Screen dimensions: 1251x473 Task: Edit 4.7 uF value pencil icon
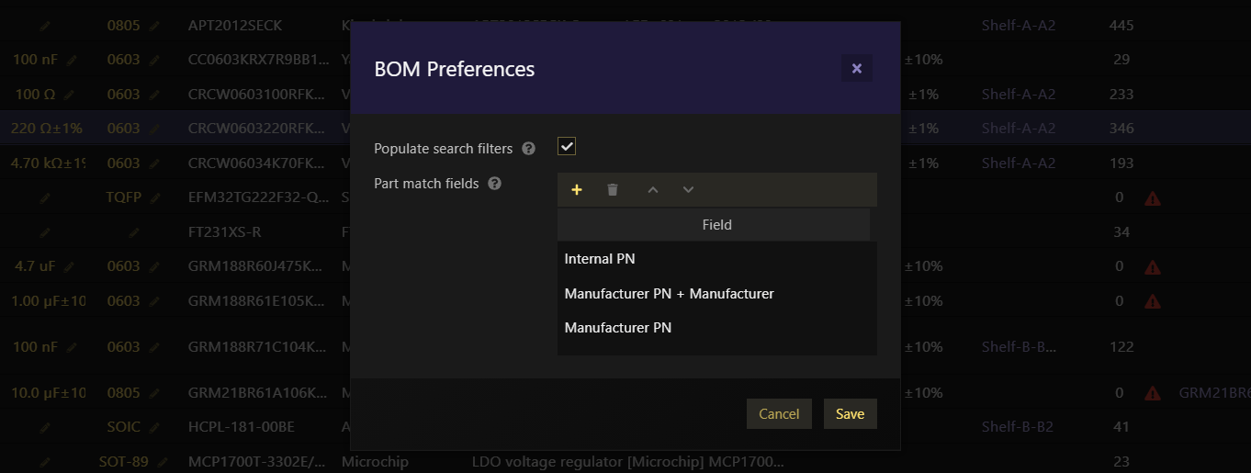tap(72, 266)
